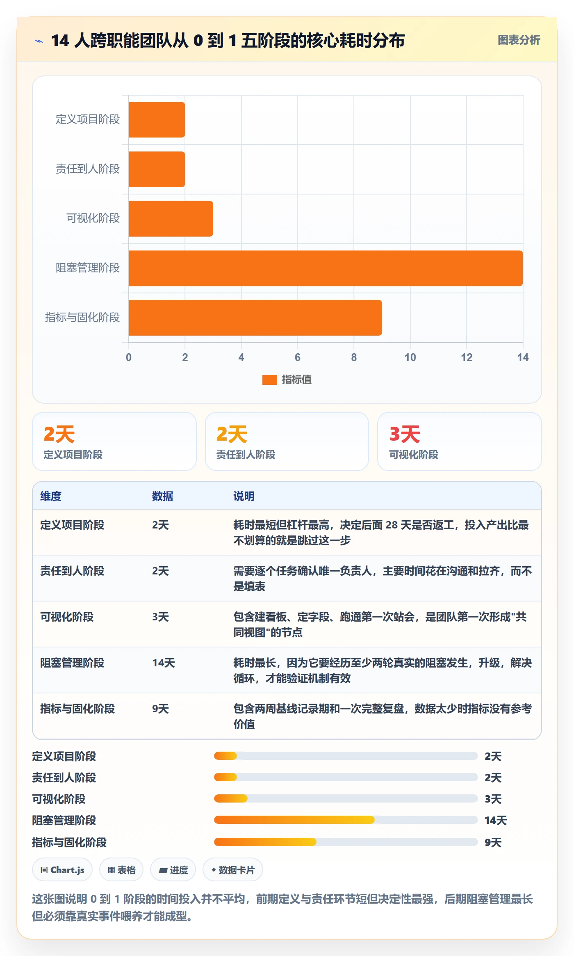Image resolution: width=574 pixels, height=956 pixels.
Task: Click the 9天 value beside progress bar
Action: click(493, 842)
